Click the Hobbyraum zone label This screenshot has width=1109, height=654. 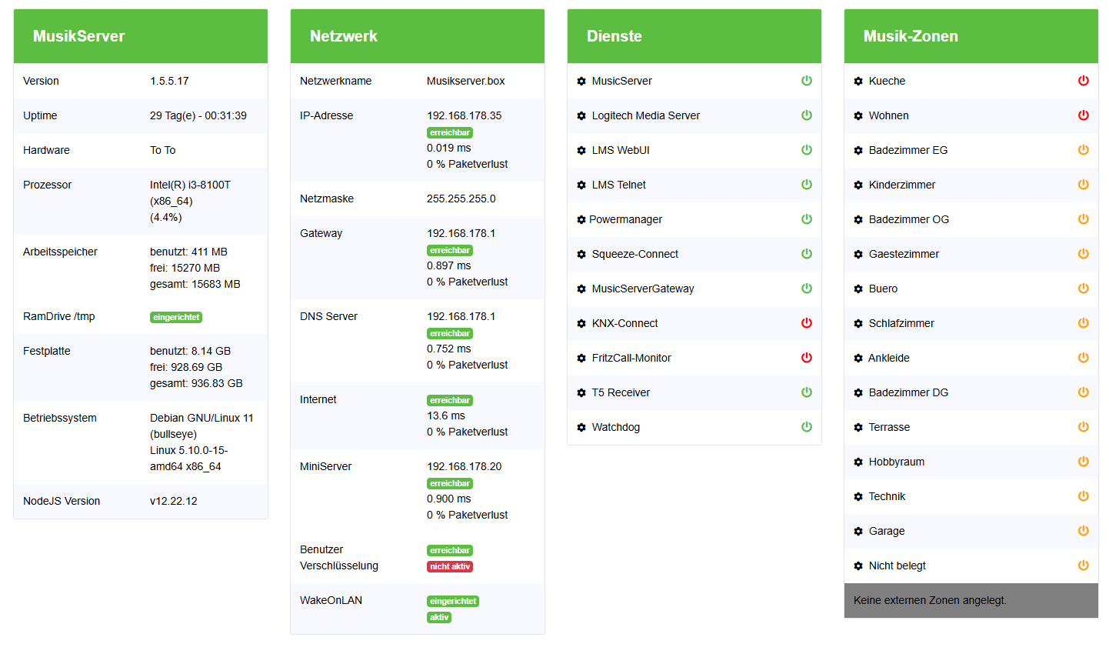pos(897,462)
